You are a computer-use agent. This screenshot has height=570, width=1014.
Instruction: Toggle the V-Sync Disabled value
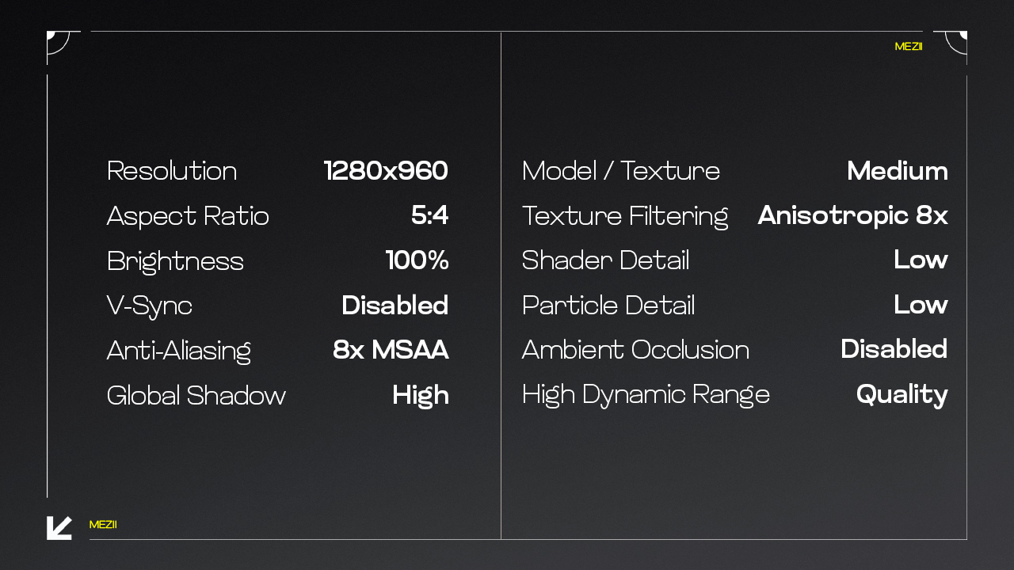coord(395,306)
